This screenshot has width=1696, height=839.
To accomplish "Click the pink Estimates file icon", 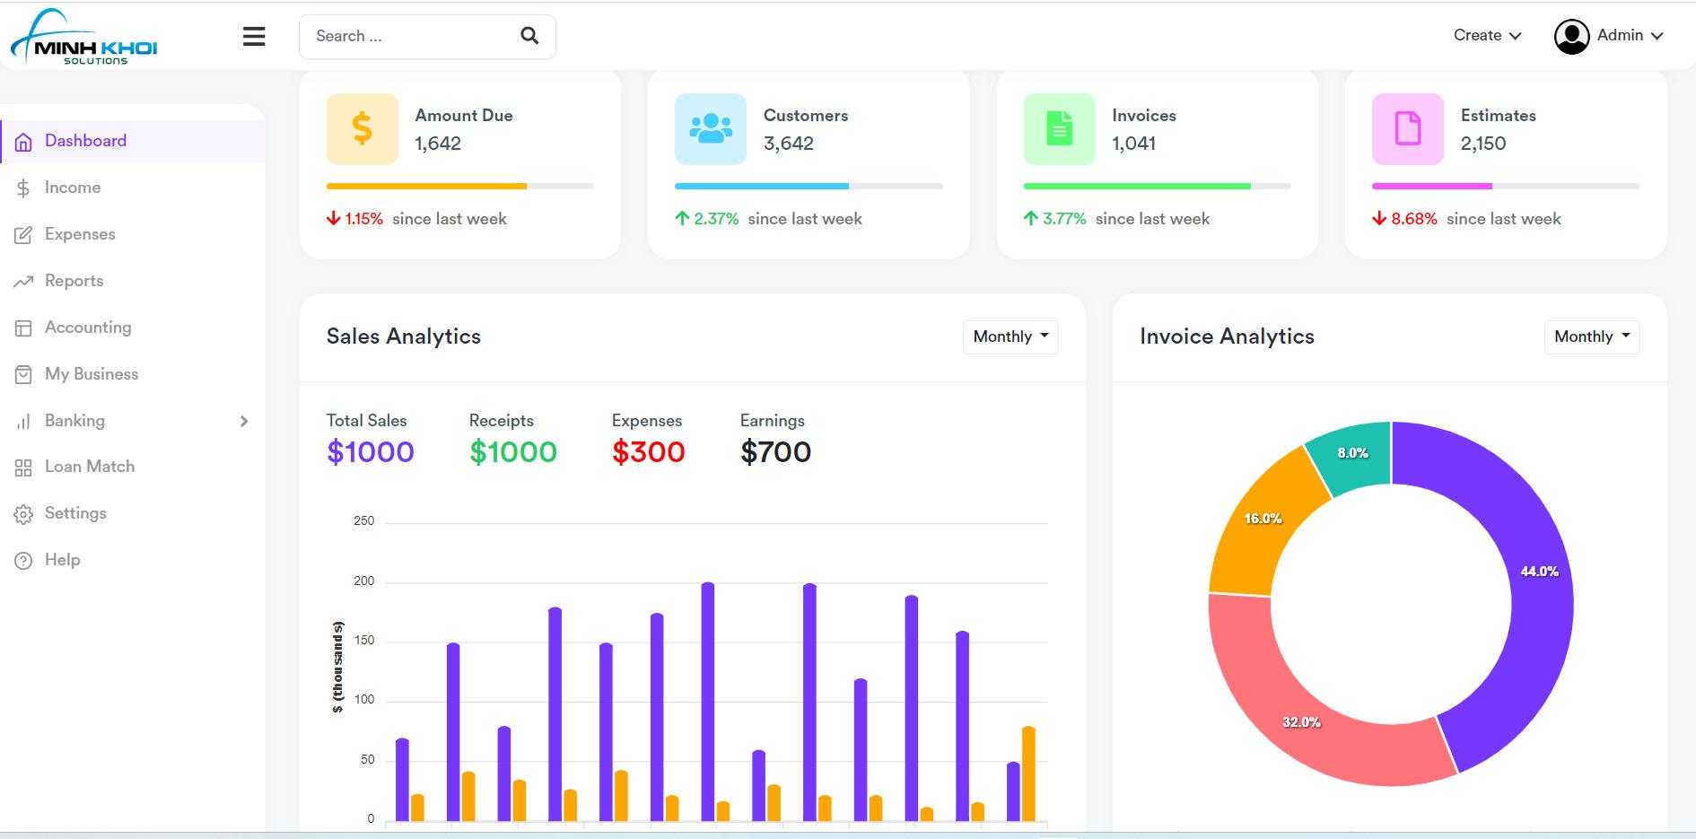I will (1407, 129).
